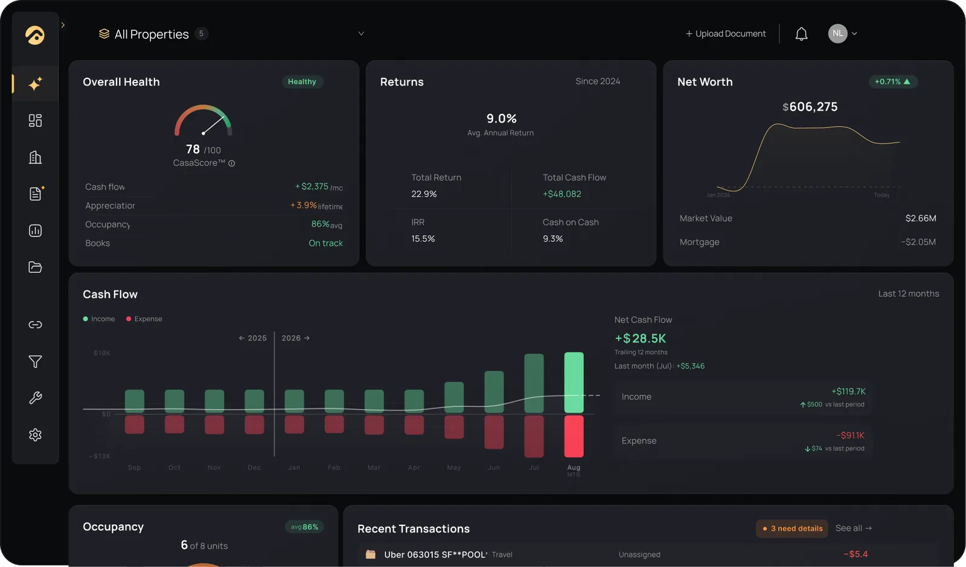Open the link connections sidebar icon
The image size is (966, 567).
[x=35, y=325]
